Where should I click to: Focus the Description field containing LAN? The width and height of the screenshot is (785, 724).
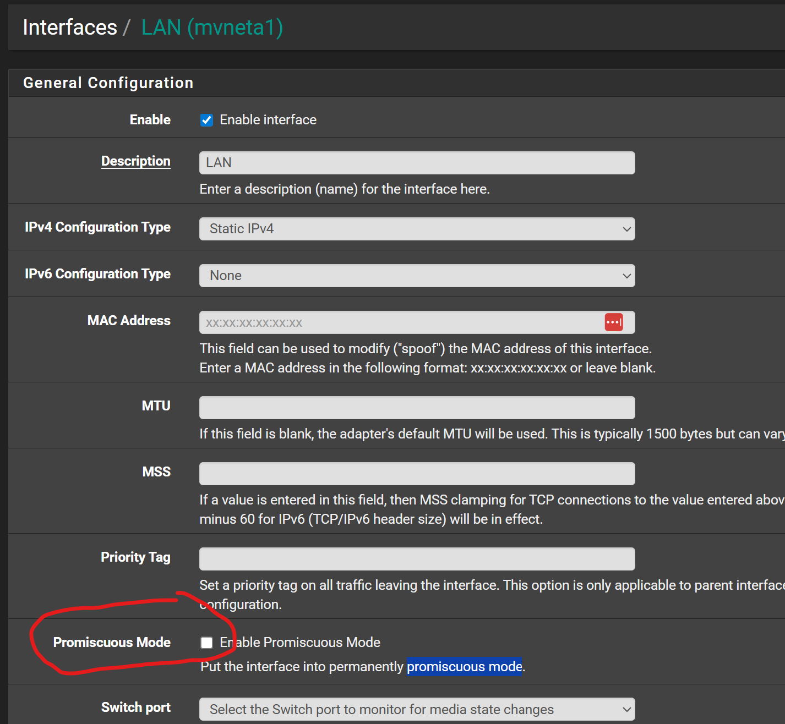point(416,163)
